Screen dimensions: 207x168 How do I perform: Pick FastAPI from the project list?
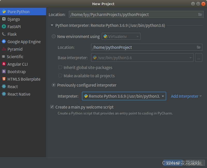click(23, 27)
